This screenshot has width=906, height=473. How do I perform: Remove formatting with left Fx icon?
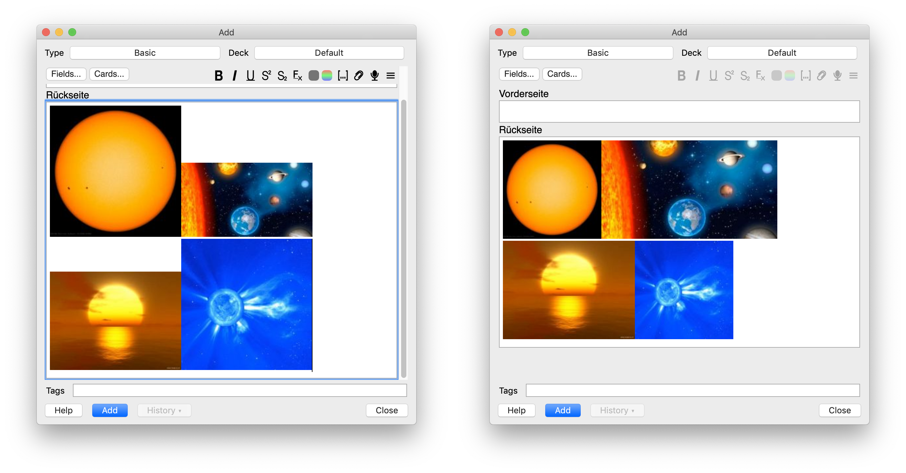[x=297, y=75]
